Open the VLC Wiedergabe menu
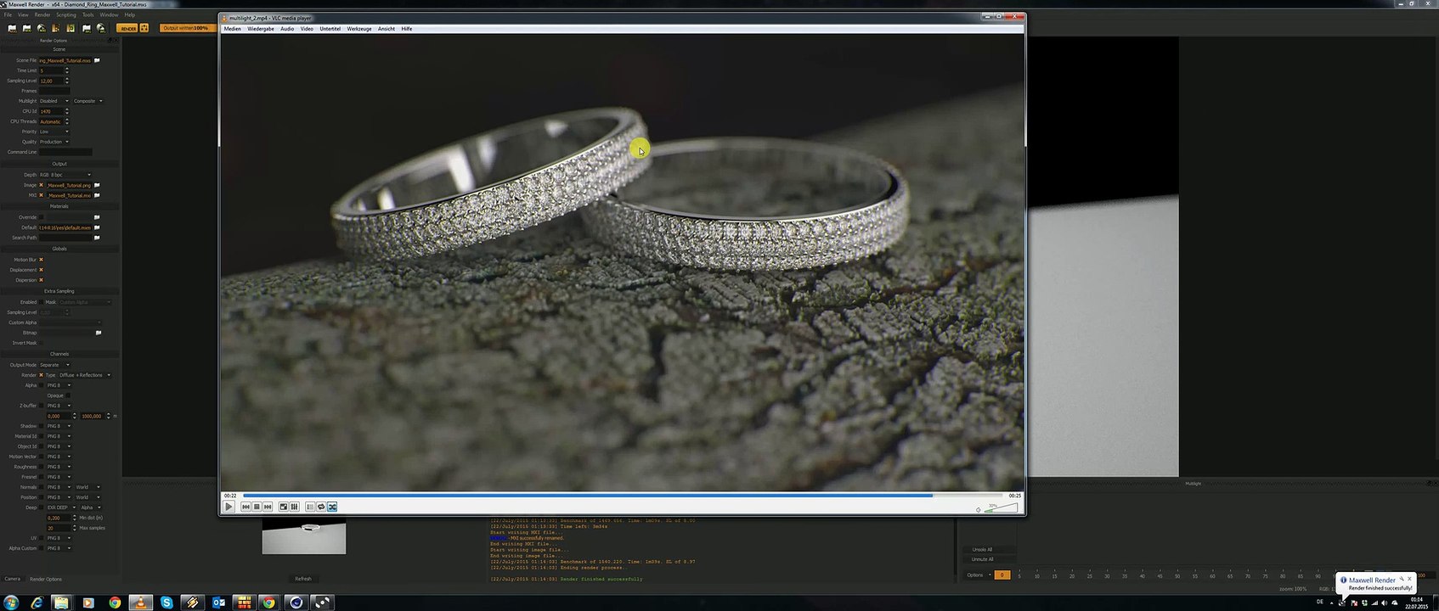 [261, 29]
